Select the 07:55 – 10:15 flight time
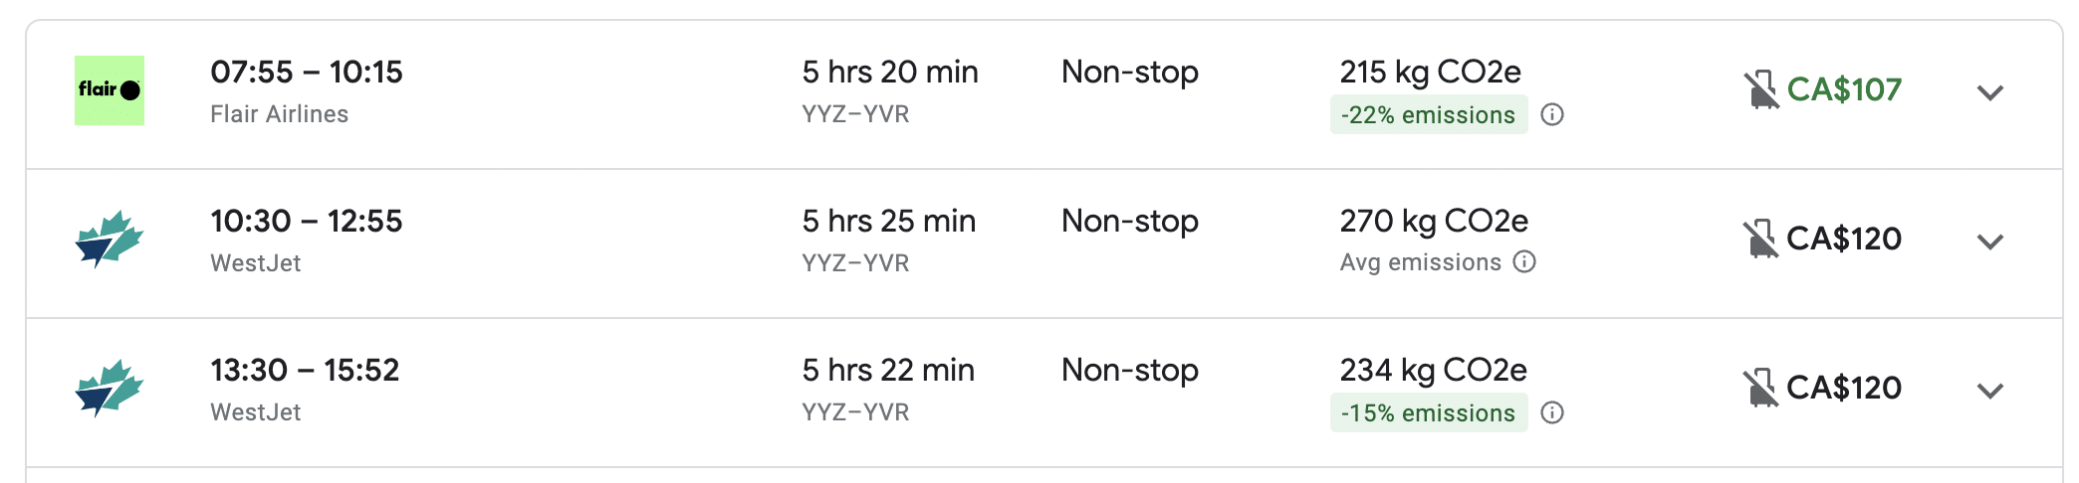2079x483 pixels. click(307, 73)
